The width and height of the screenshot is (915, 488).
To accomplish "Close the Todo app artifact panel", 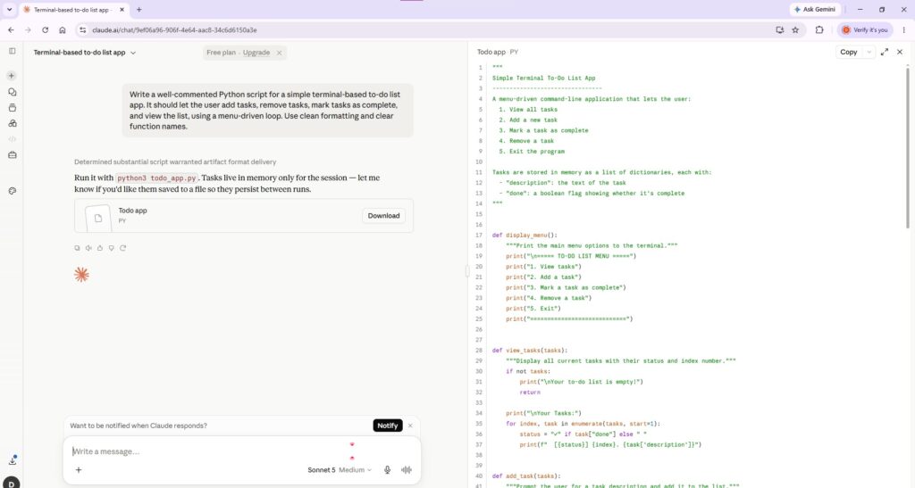I will point(900,52).
